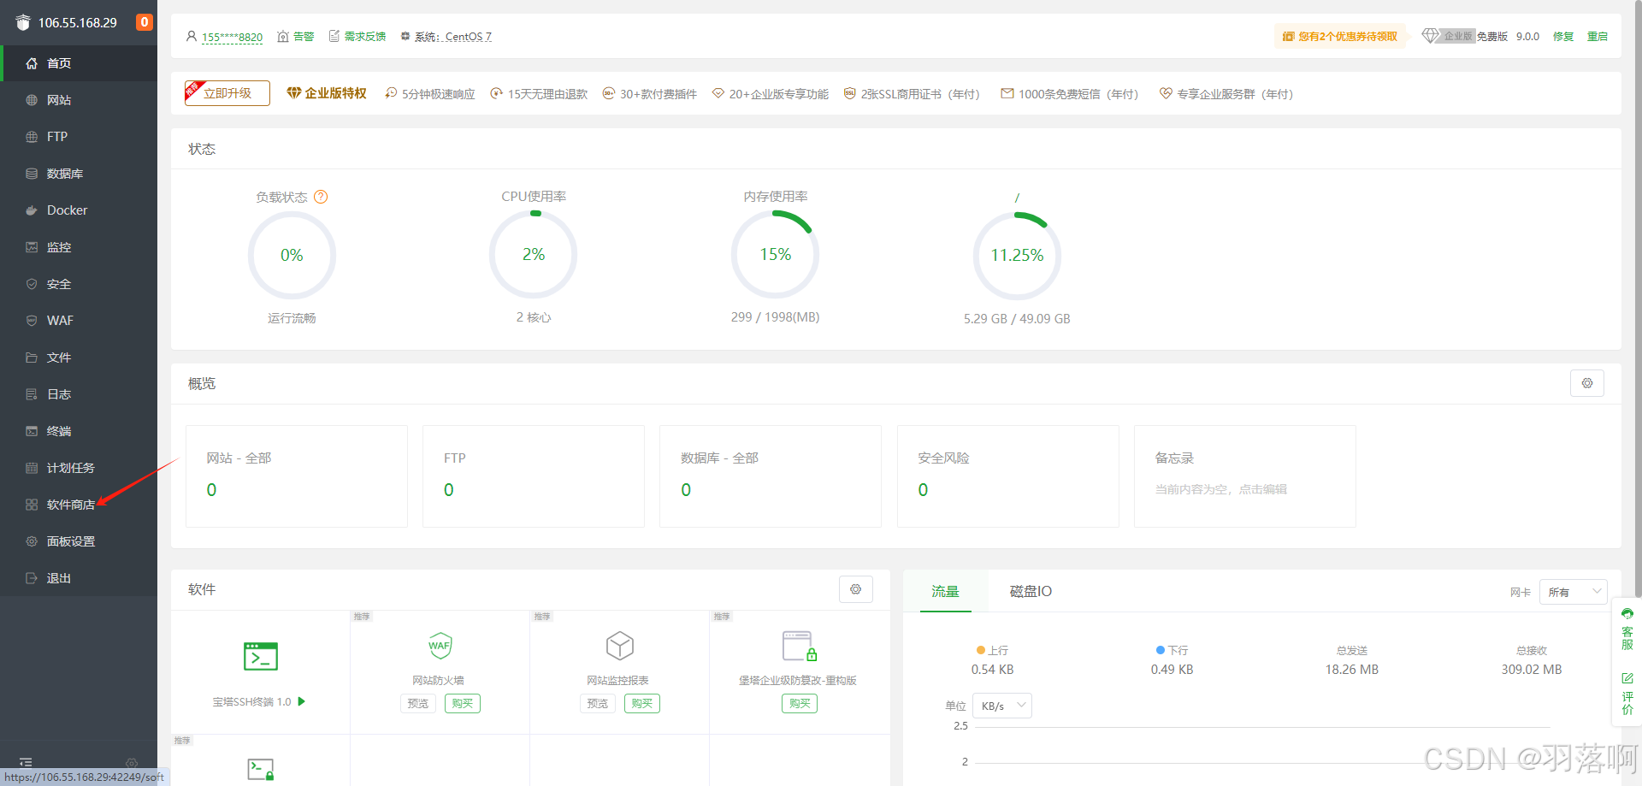Open the FTP sidebar menu
1642x786 pixels.
pyautogui.click(x=79, y=137)
